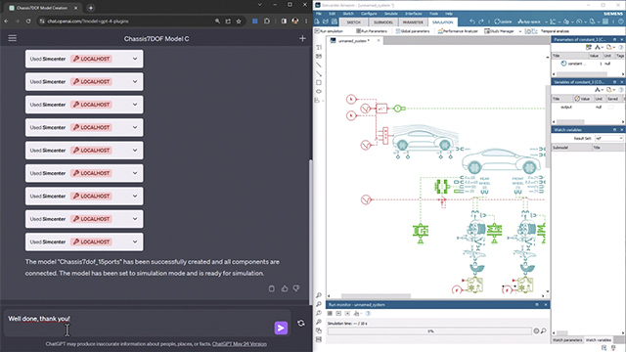Expand the last Used Simcenter plugin call
Image resolution: width=626 pixels, height=352 pixels.
coord(135,242)
